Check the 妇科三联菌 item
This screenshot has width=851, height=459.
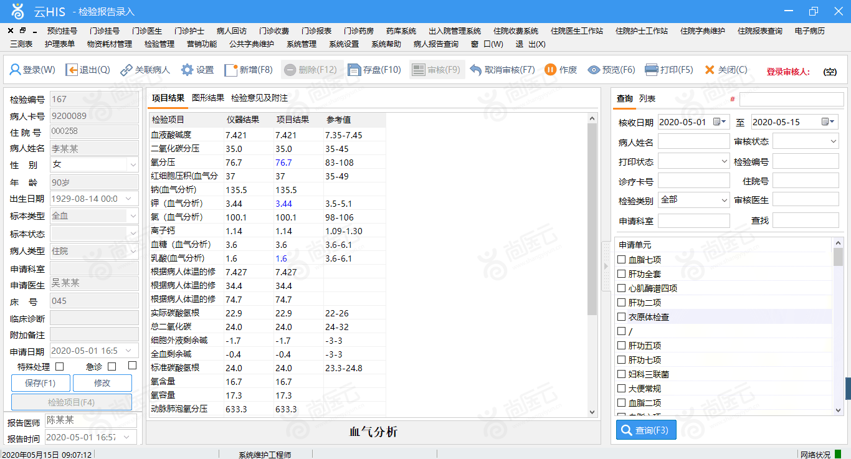coord(621,374)
